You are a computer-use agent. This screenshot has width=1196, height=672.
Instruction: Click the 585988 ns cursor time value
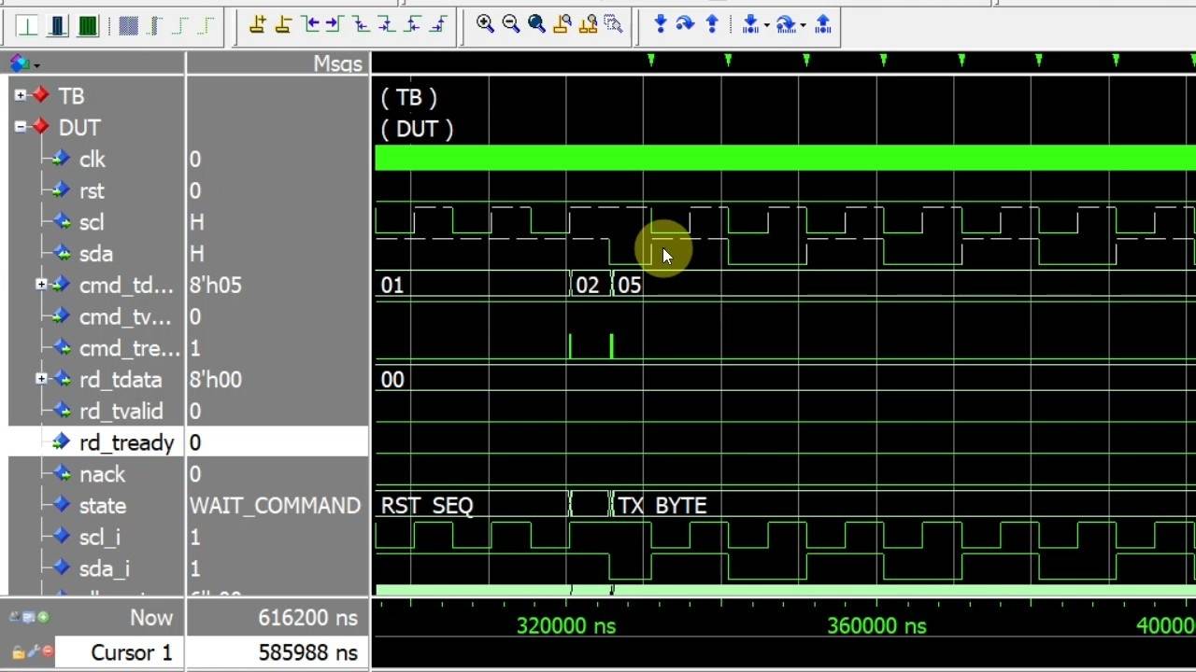tap(307, 652)
